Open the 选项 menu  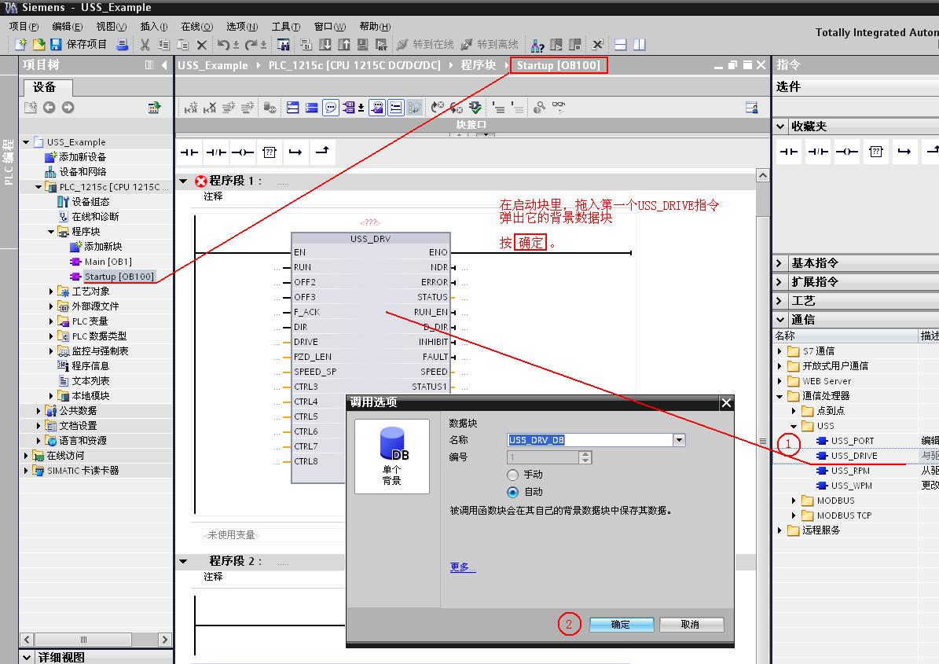tap(242, 27)
